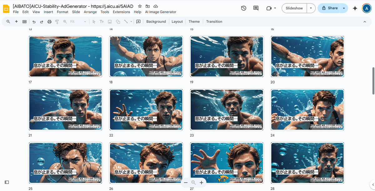
Task: Select slide 22 thumbnail
Action: click(x=146, y=110)
